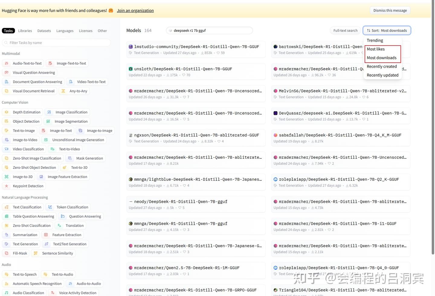The width and height of the screenshot is (435, 296).
Task: Click the Keypoint Detection star icon
Action: tap(7, 186)
